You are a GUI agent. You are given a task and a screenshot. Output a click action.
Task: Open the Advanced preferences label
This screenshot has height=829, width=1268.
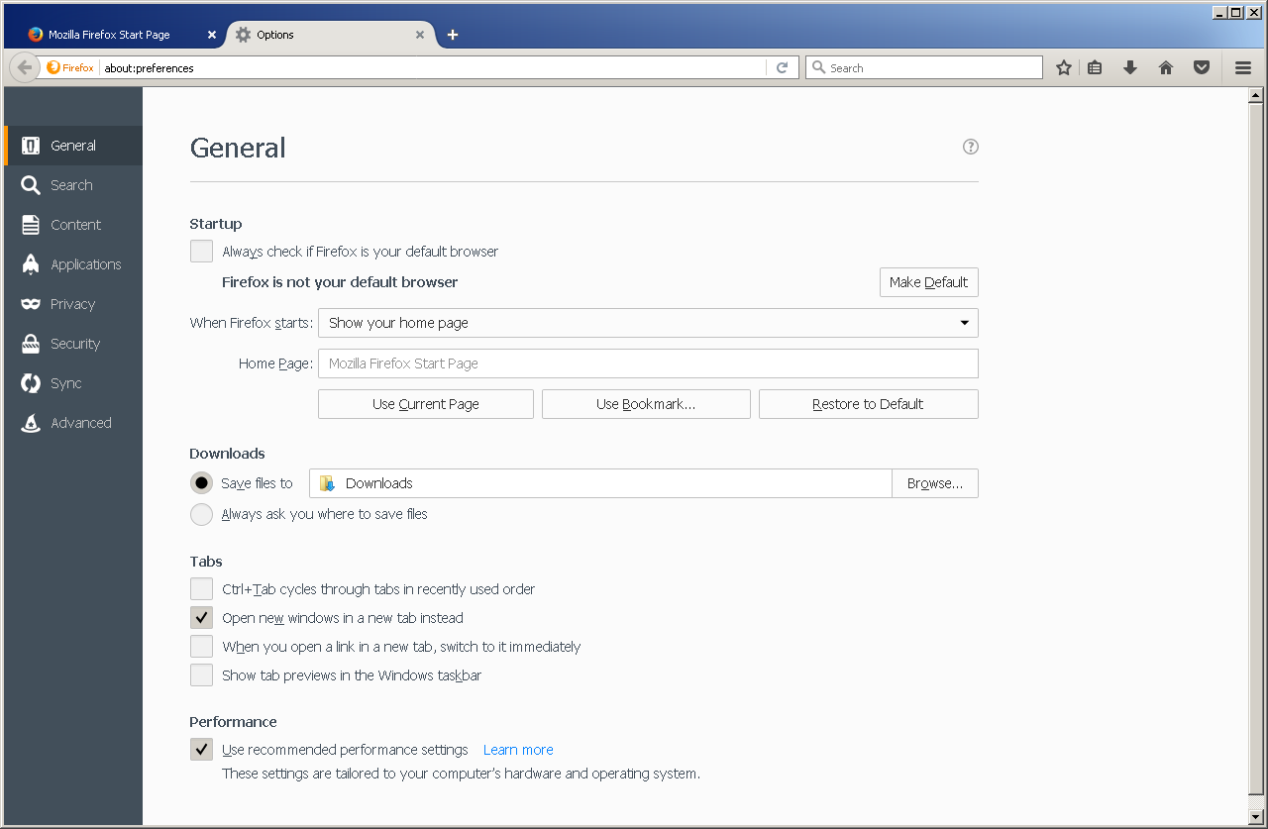81,423
